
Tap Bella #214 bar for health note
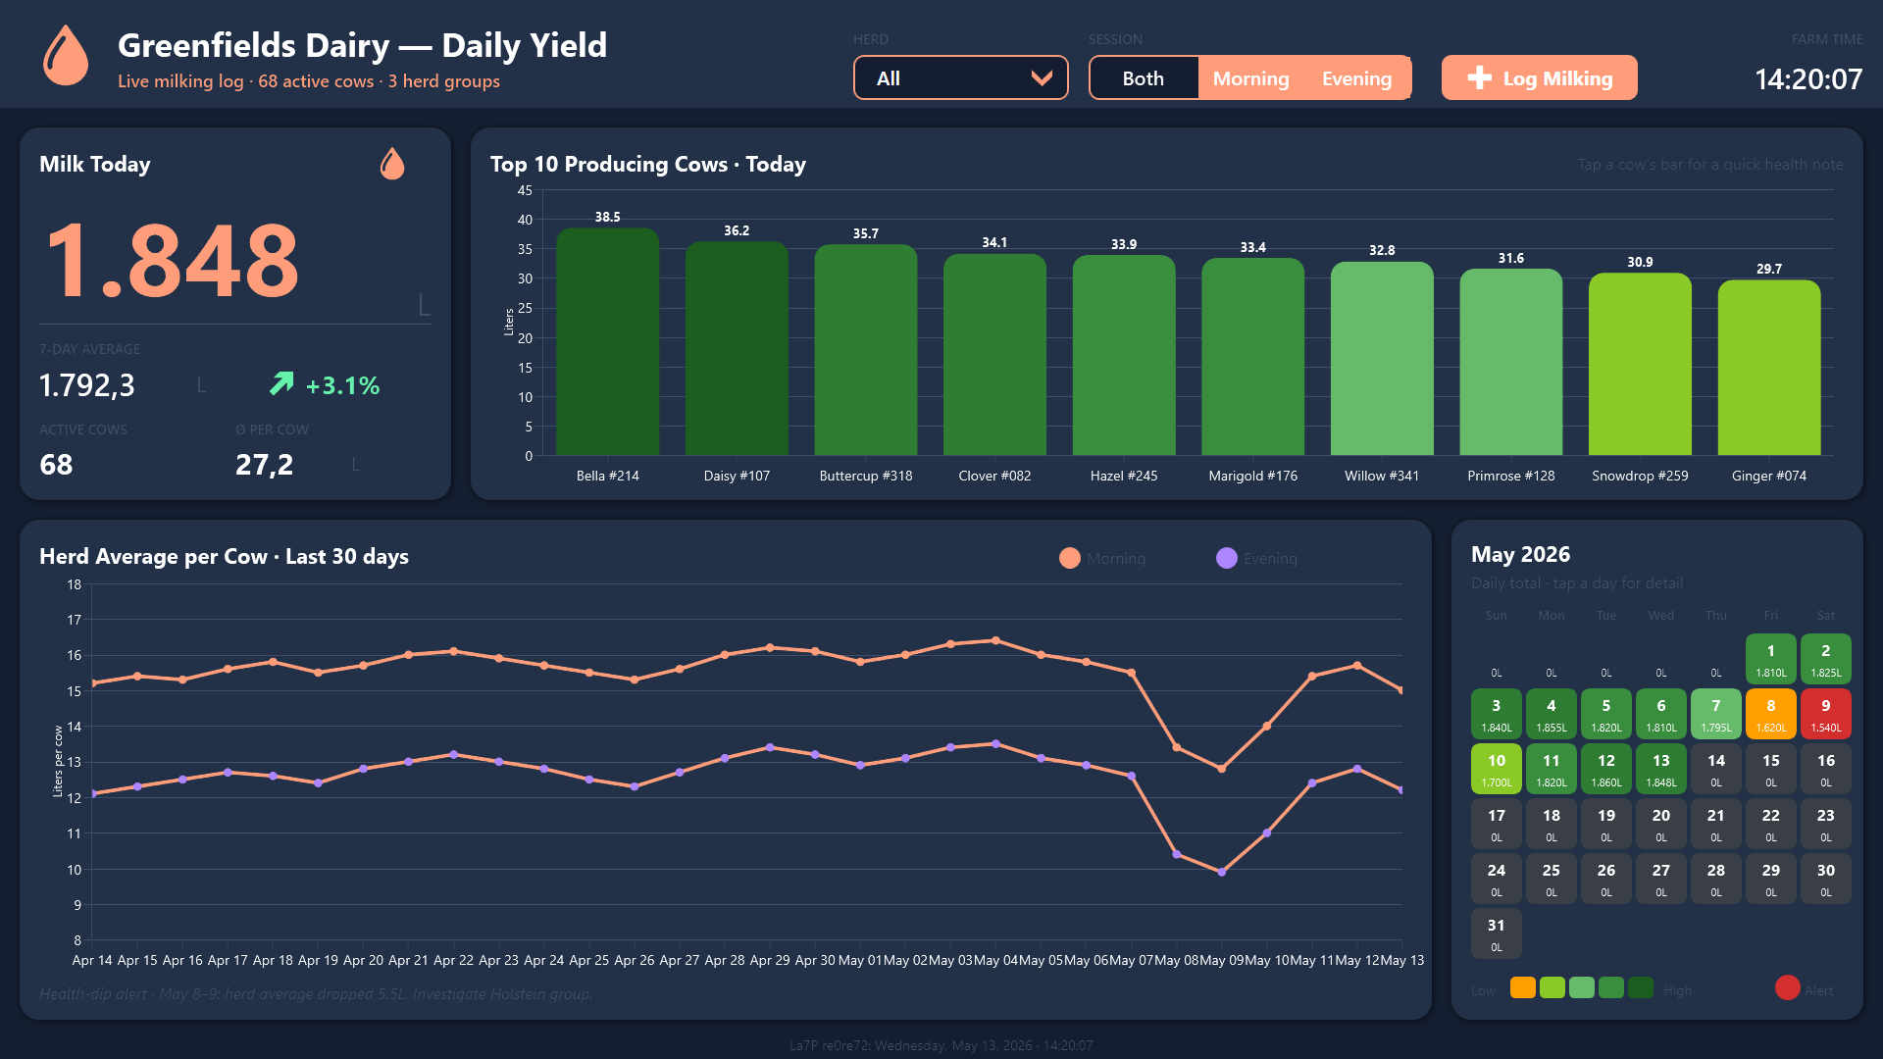pyautogui.click(x=608, y=341)
